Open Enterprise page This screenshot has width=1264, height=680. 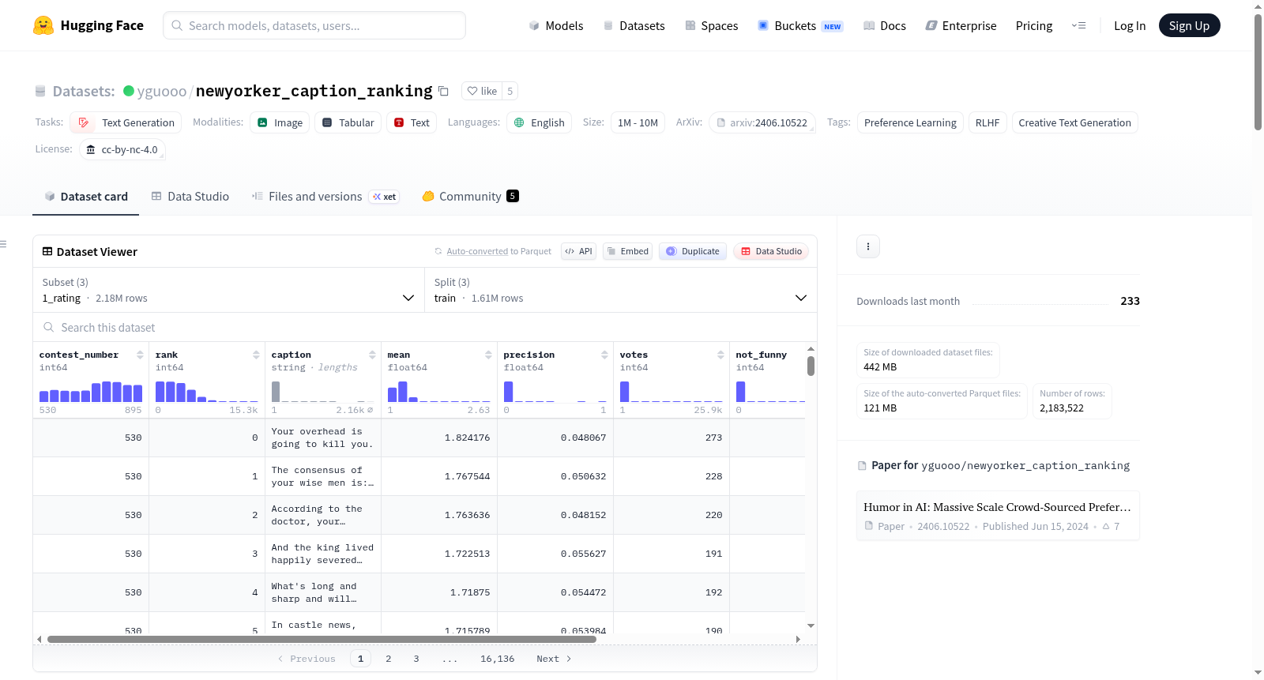tap(961, 26)
